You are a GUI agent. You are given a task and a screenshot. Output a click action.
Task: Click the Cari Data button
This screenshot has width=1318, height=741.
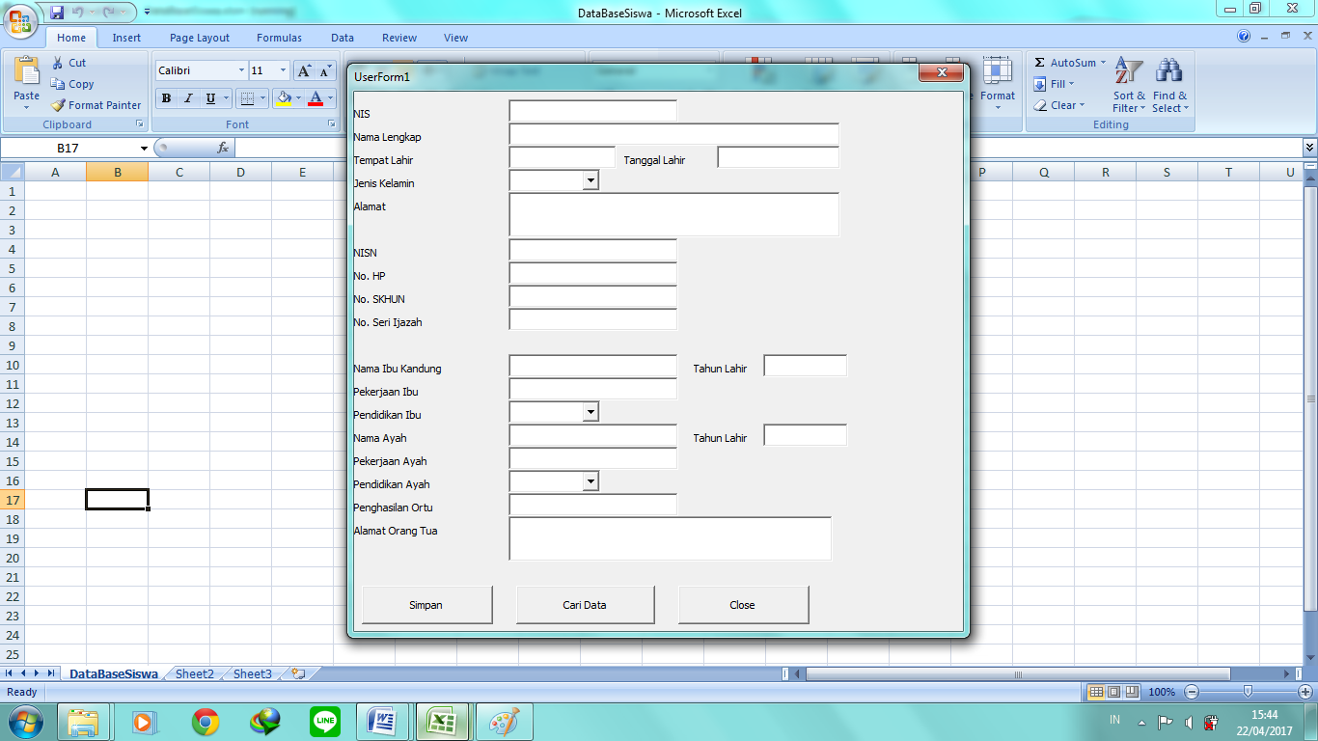(585, 605)
